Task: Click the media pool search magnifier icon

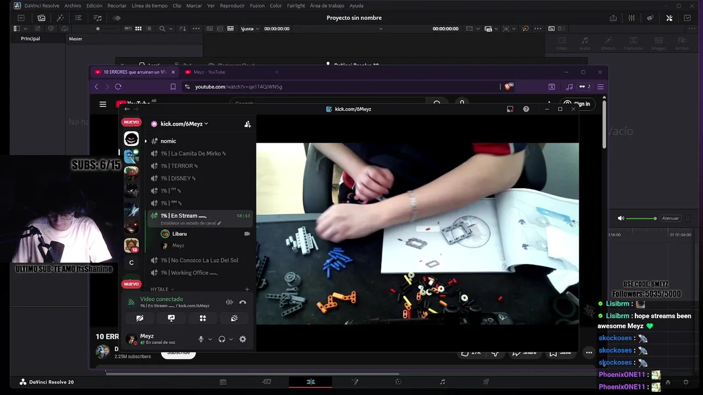Action: 162,29
